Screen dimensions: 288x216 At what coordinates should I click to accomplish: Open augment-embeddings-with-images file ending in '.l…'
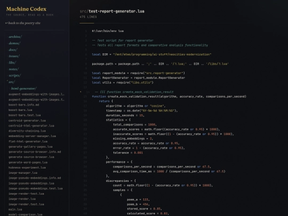(x=36, y=94)
